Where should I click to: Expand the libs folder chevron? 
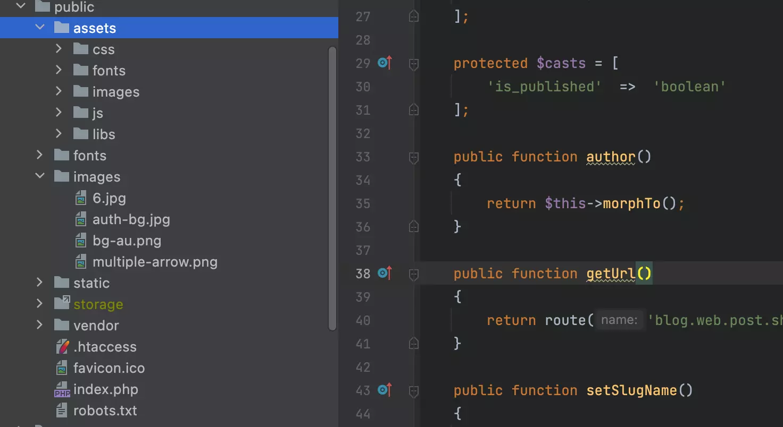[x=59, y=134]
